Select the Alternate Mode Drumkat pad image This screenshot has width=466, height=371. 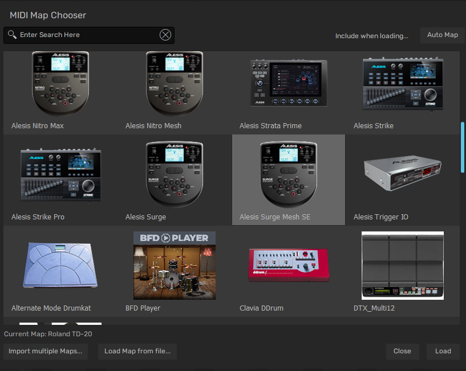pyautogui.click(x=60, y=265)
